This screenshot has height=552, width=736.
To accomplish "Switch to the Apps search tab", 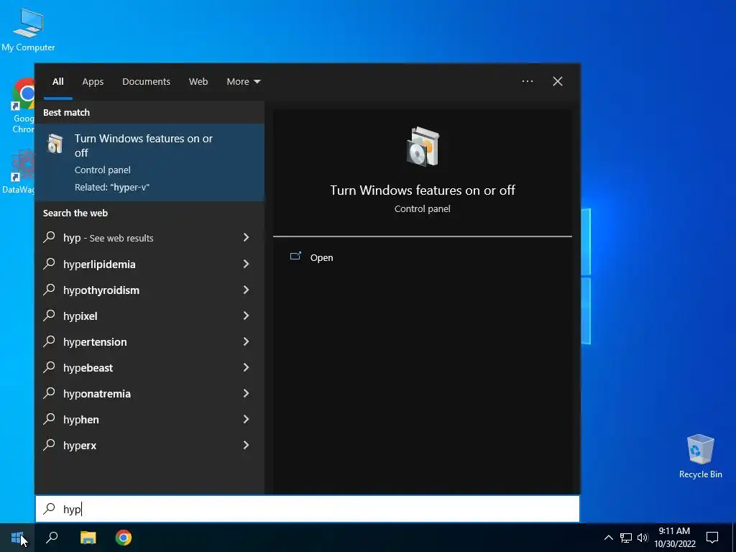I will click(93, 82).
